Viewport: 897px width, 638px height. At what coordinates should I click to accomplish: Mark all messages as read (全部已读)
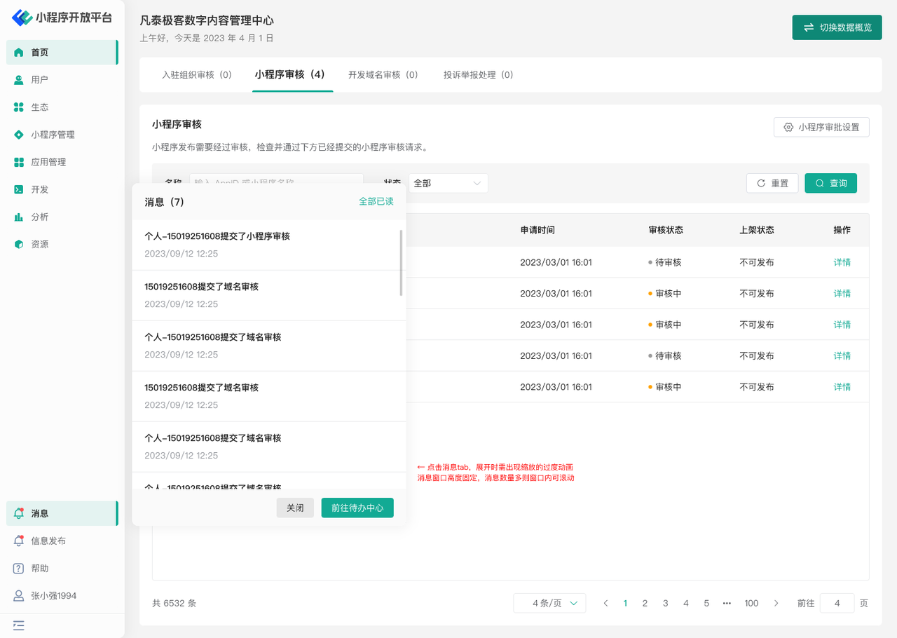click(x=376, y=201)
